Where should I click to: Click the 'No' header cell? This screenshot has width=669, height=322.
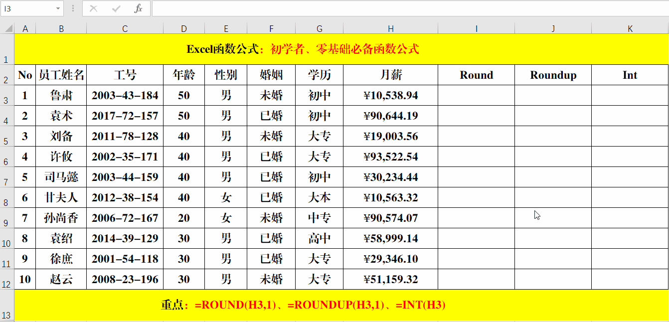(25, 75)
